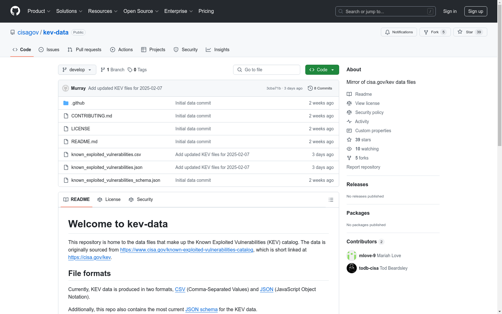Open the latest commit message link
The image size is (502, 314).
click(x=125, y=88)
